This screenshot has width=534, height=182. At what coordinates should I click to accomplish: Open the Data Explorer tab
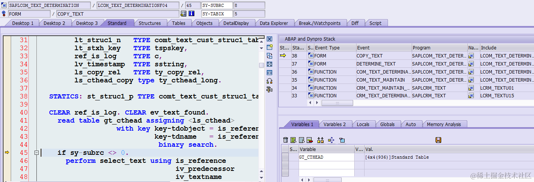(274, 23)
